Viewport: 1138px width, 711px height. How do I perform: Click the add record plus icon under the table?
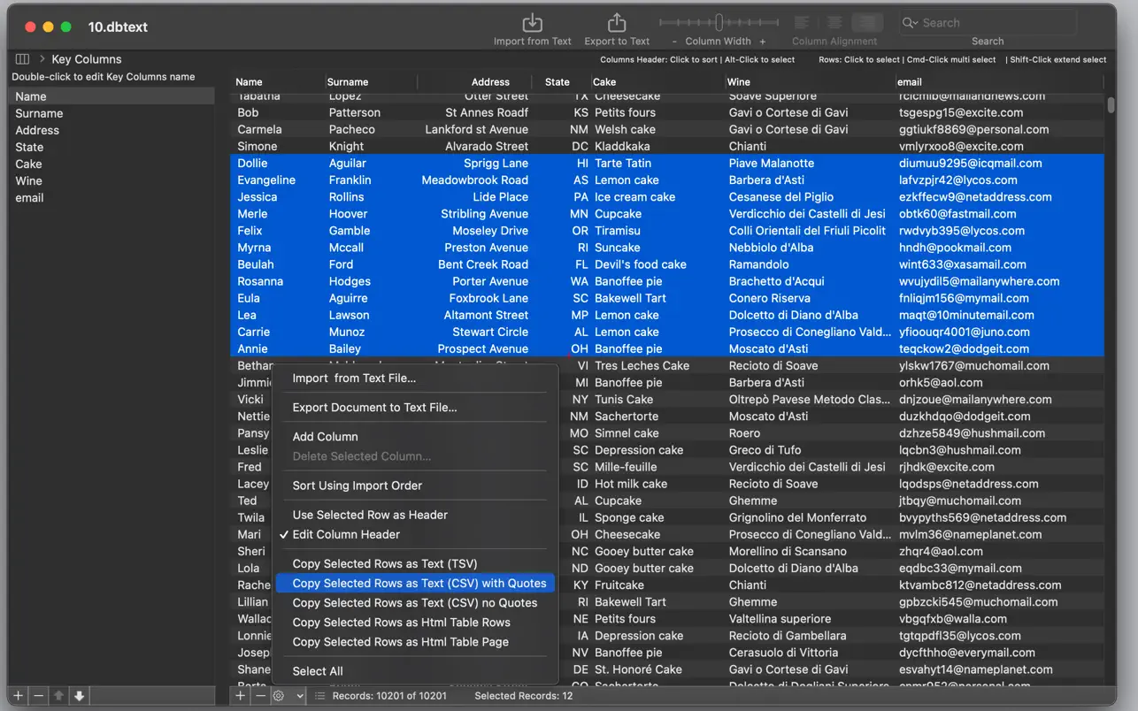click(240, 696)
